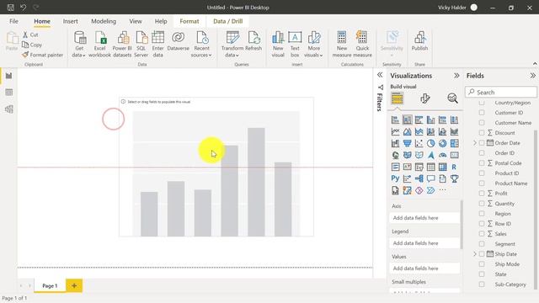Switch to Report view in left sidebar
The image size is (539, 303).
click(9, 76)
